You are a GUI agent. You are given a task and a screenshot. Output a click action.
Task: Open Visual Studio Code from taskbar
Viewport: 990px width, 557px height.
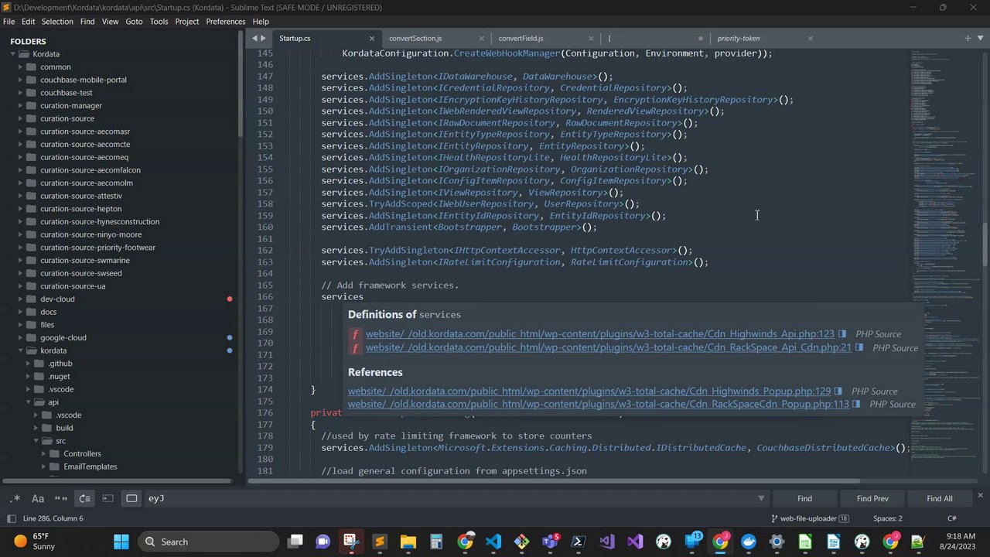tap(493, 542)
